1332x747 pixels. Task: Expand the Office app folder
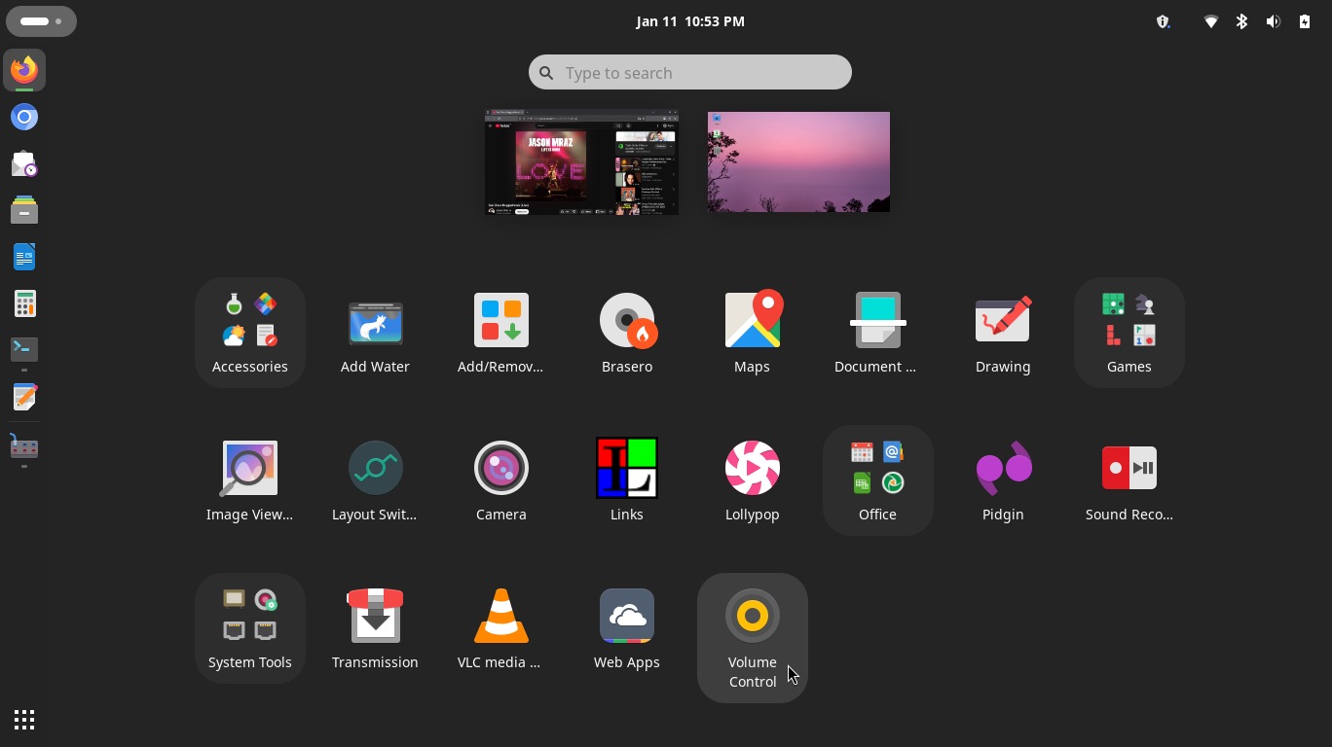[877, 479]
